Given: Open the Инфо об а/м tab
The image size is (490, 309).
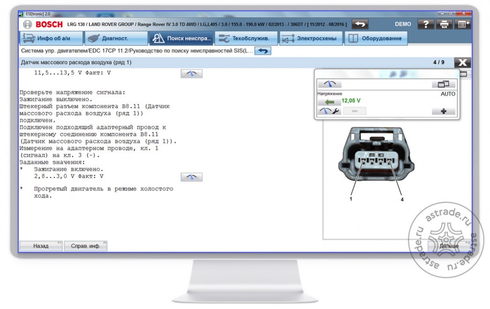Looking at the screenshot, I should (x=52, y=38).
